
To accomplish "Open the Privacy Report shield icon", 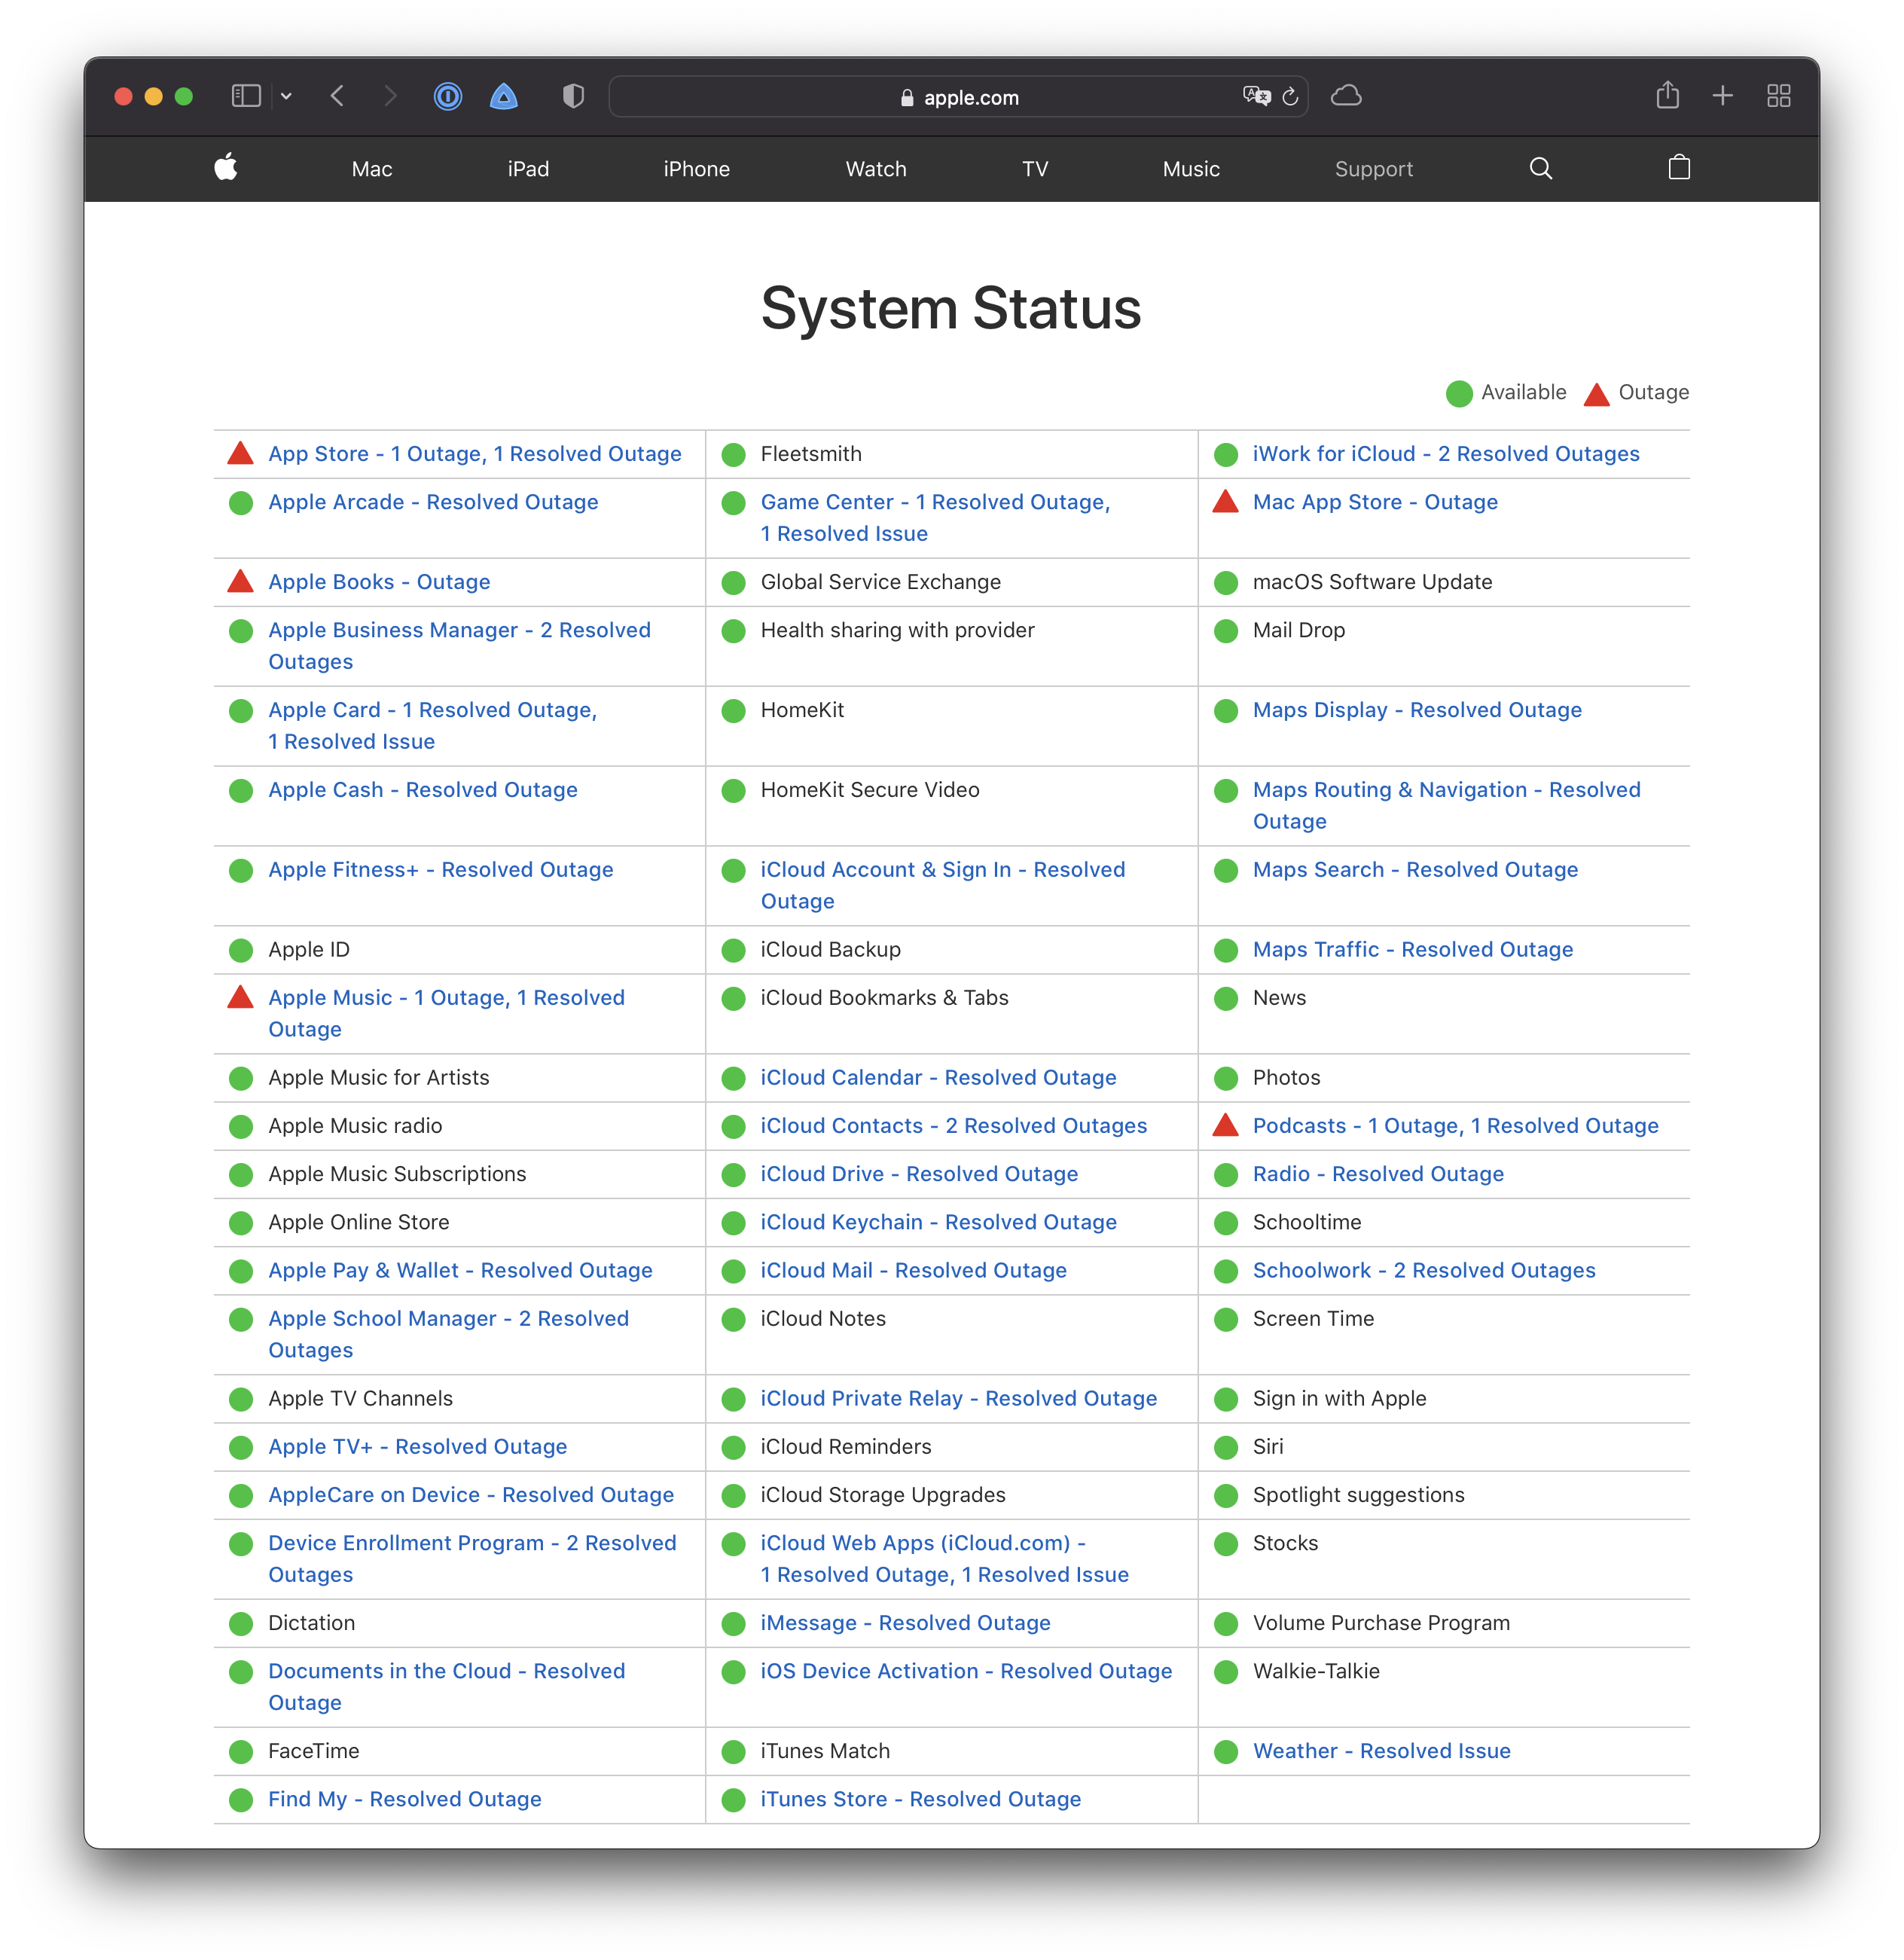I will pyautogui.click(x=573, y=96).
